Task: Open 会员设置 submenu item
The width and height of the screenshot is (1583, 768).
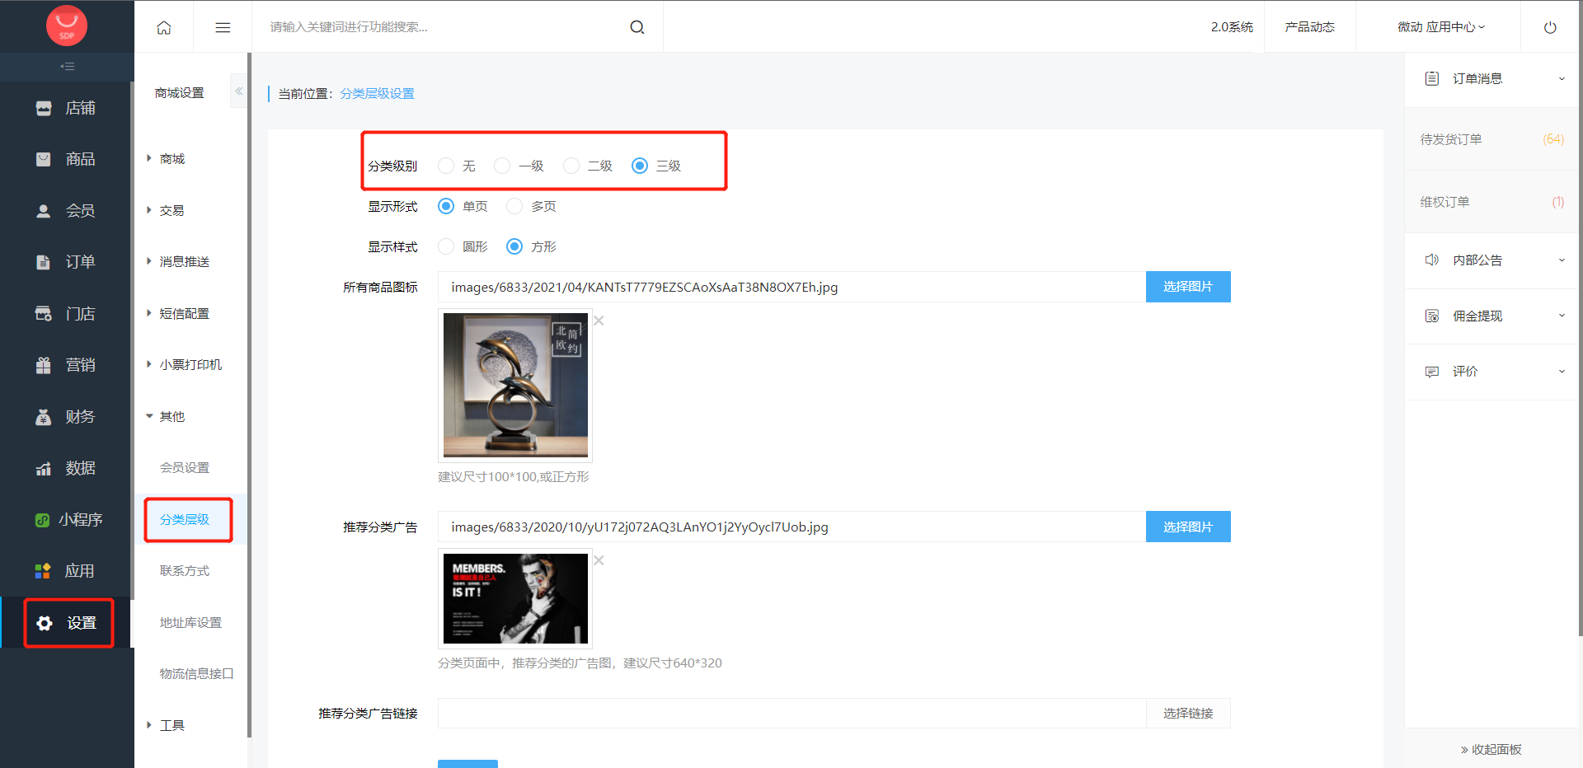Action: [185, 467]
